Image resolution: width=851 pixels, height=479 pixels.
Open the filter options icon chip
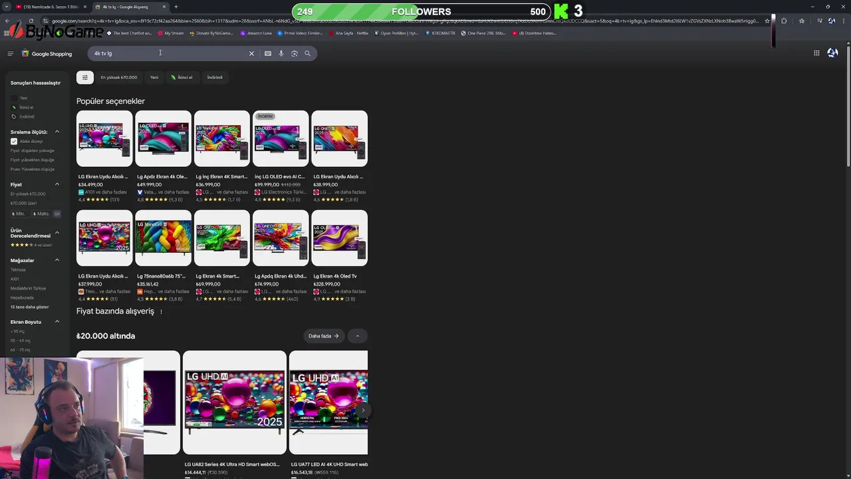pos(84,77)
